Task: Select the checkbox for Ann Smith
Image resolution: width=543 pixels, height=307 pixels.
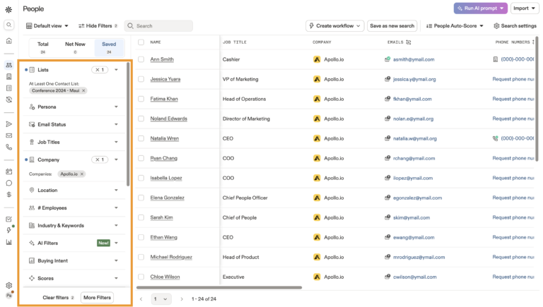Action: (141, 59)
